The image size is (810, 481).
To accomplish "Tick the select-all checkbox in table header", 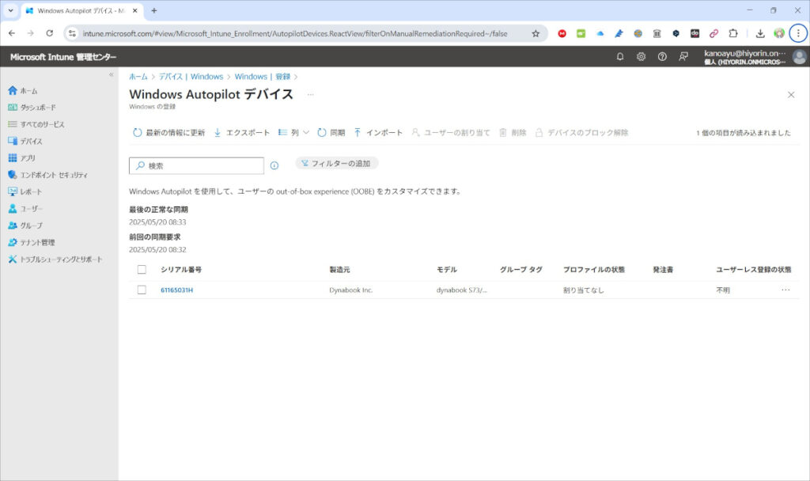I will 142,270.
